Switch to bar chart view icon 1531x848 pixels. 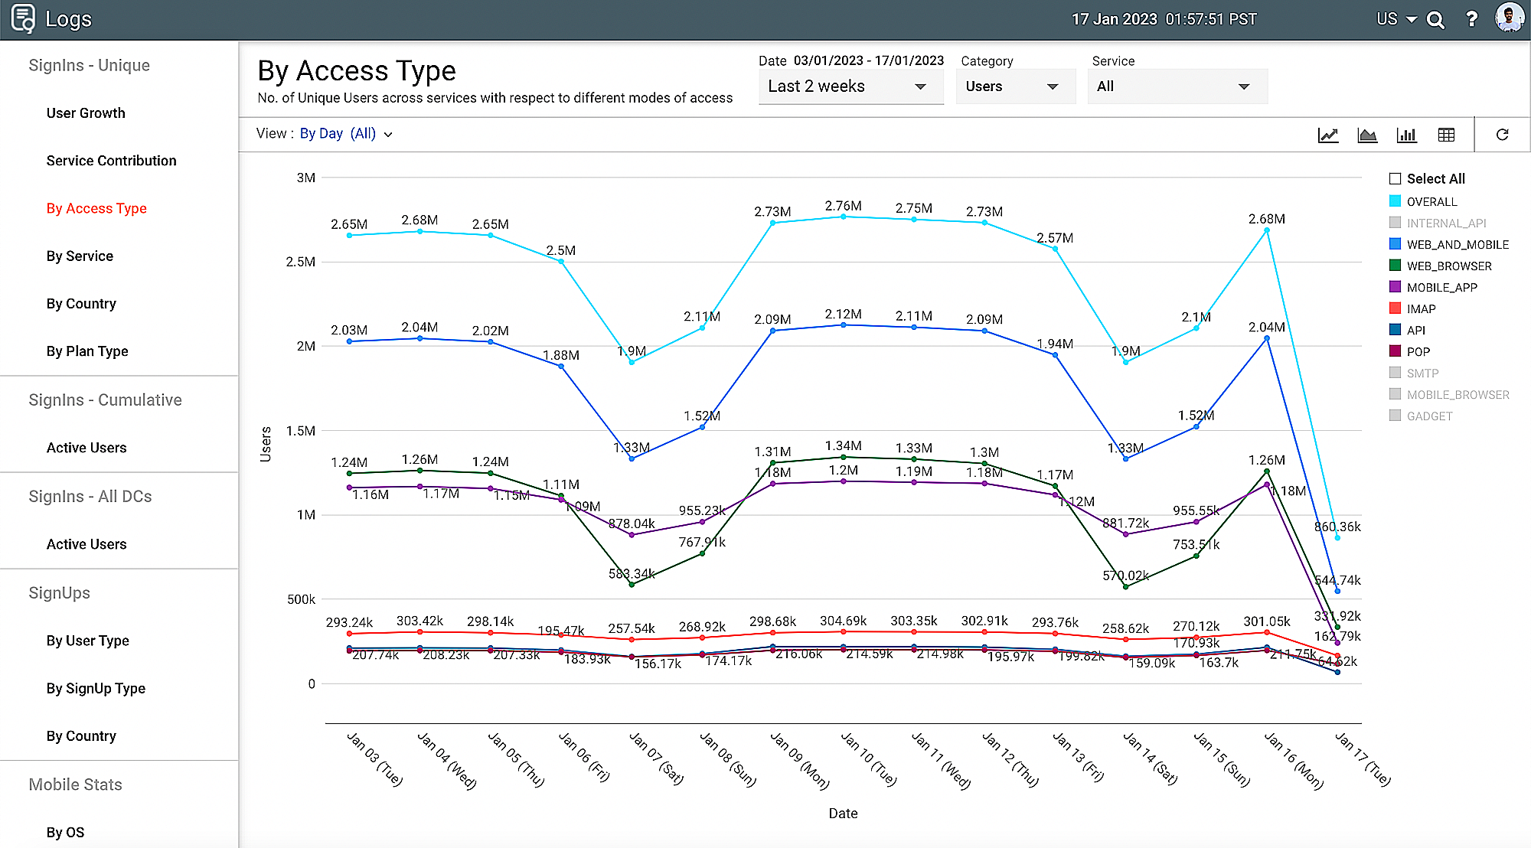point(1407,135)
